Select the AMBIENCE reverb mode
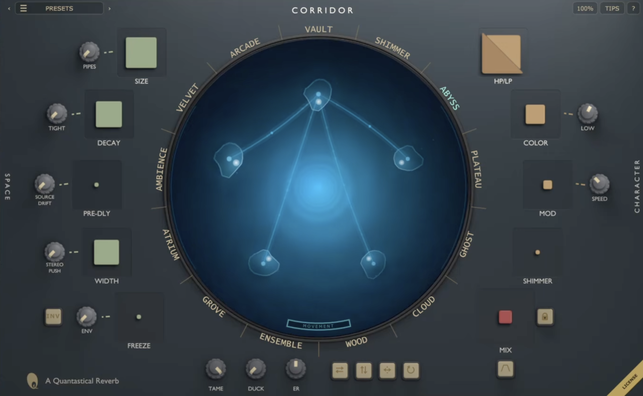This screenshot has width=643, height=396. (161, 169)
